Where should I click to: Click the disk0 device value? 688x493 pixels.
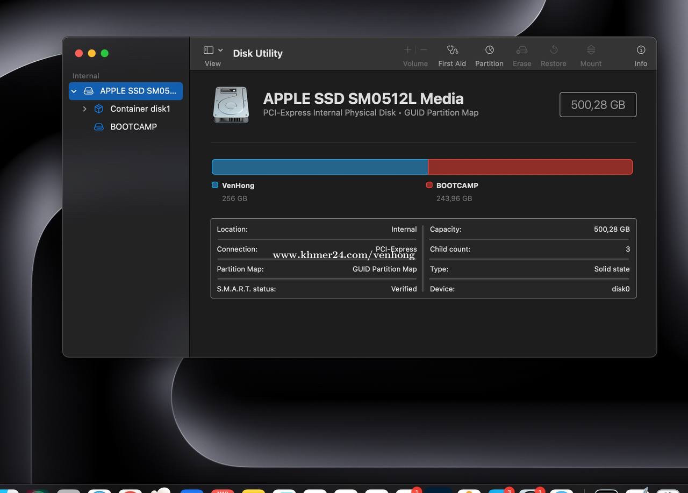620,289
